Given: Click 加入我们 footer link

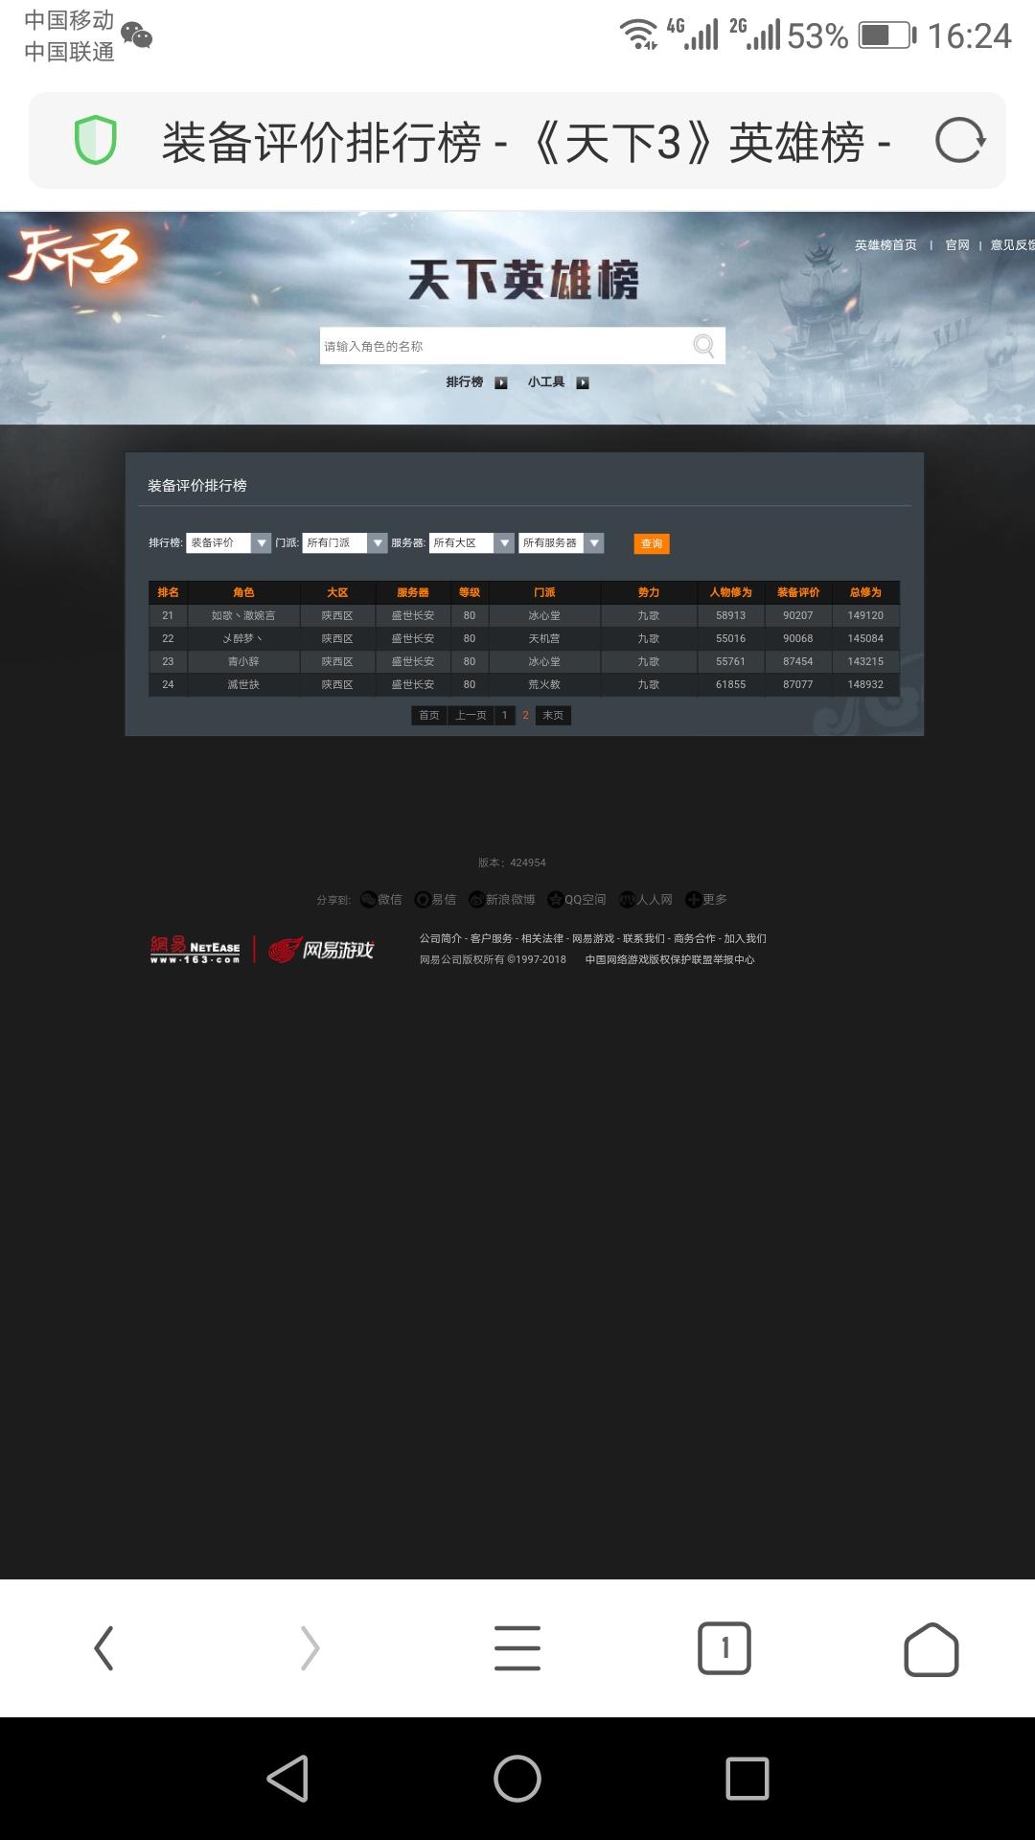Looking at the screenshot, I should click(x=745, y=938).
